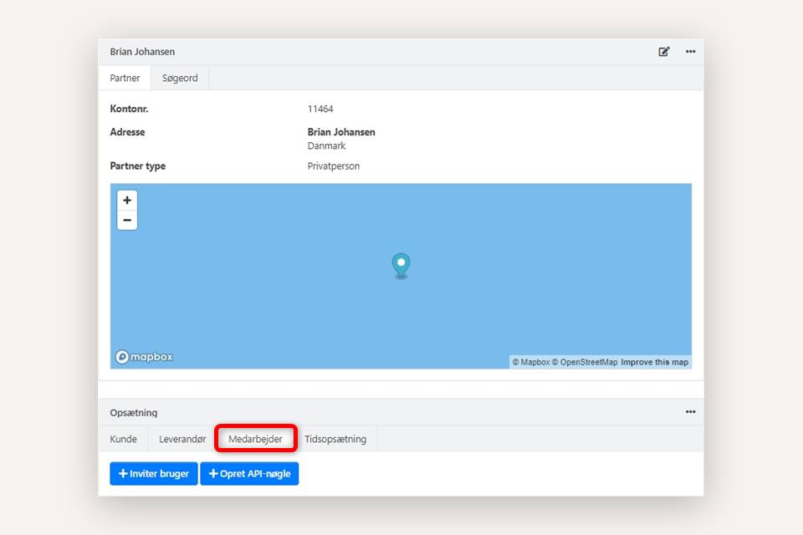Click the Improve this map link

click(654, 362)
